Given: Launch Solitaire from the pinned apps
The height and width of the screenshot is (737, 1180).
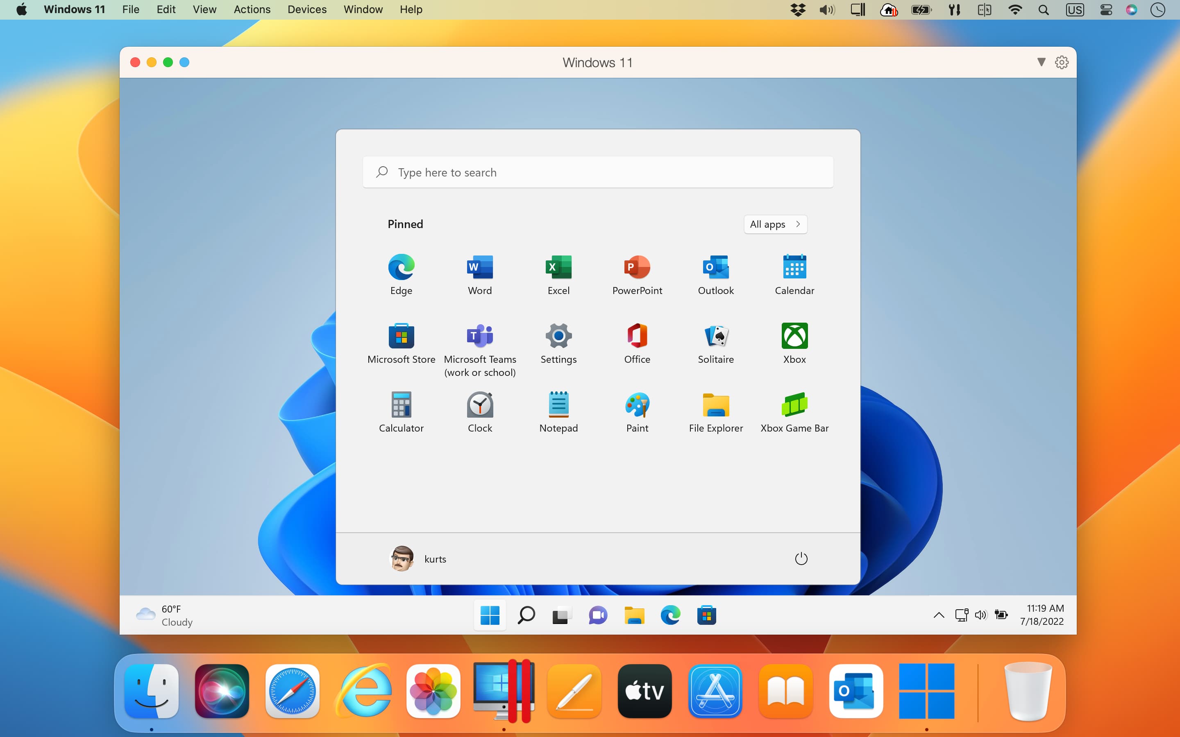Looking at the screenshot, I should [x=715, y=336].
